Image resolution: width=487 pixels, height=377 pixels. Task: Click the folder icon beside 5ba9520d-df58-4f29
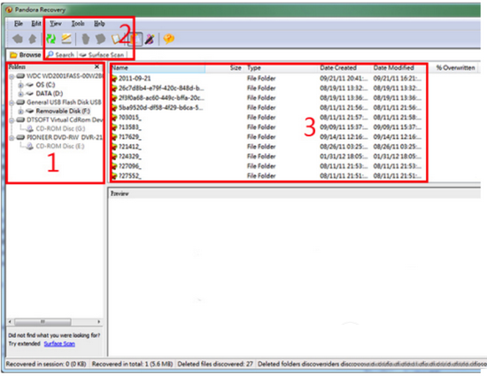coord(114,107)
